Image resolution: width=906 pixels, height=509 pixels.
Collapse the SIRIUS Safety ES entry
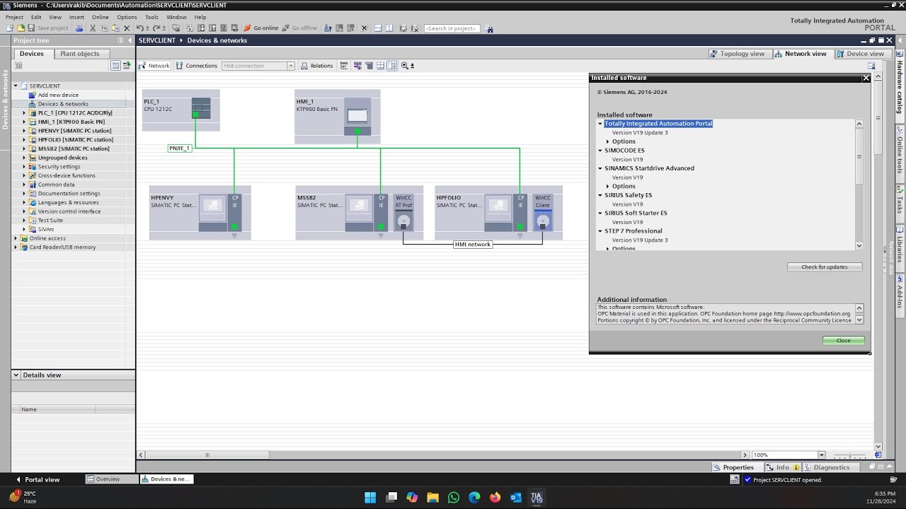click(600, 195)
